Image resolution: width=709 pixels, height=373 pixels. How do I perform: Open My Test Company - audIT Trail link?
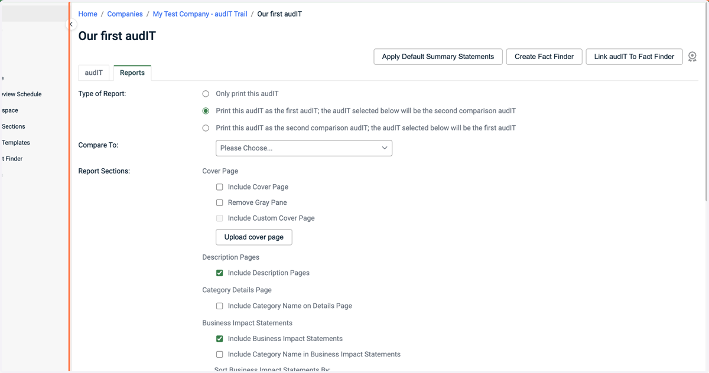(200, 14)
